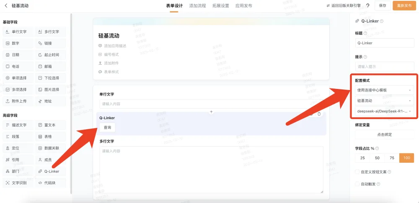Add the 下拉选择 field
Screen dimensions: 419x203
click(51, 78)
